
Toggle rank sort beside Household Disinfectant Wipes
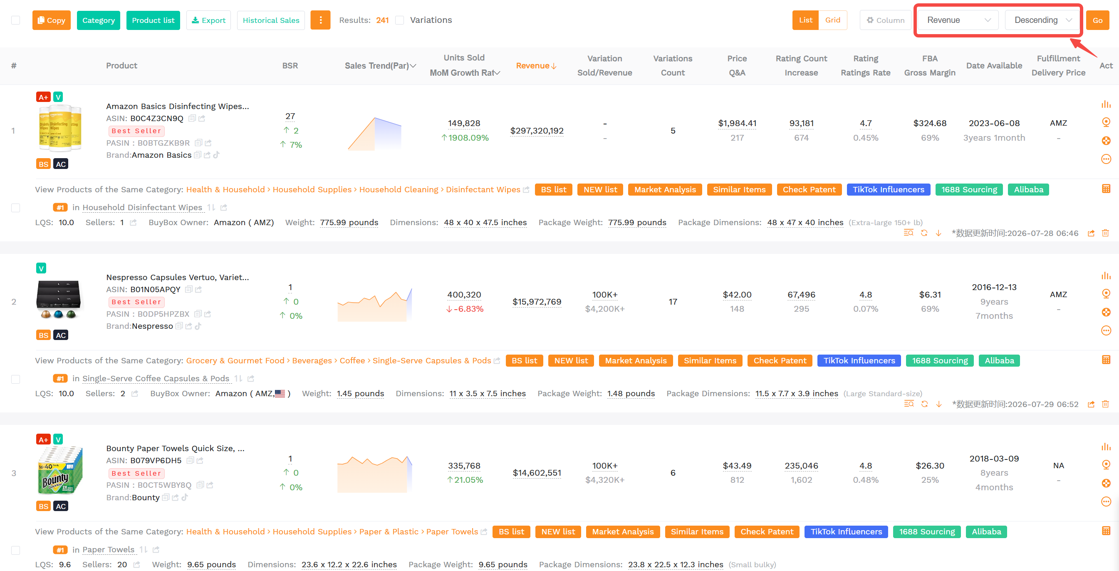point(210,208)
